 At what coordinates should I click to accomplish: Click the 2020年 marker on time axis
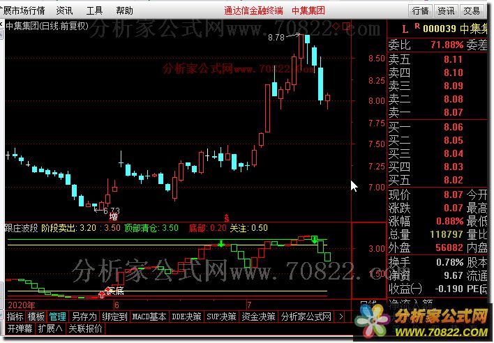tap(21, 305)
